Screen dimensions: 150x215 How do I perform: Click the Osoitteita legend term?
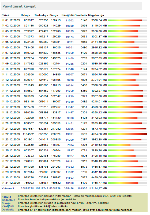tap(8, 209)
